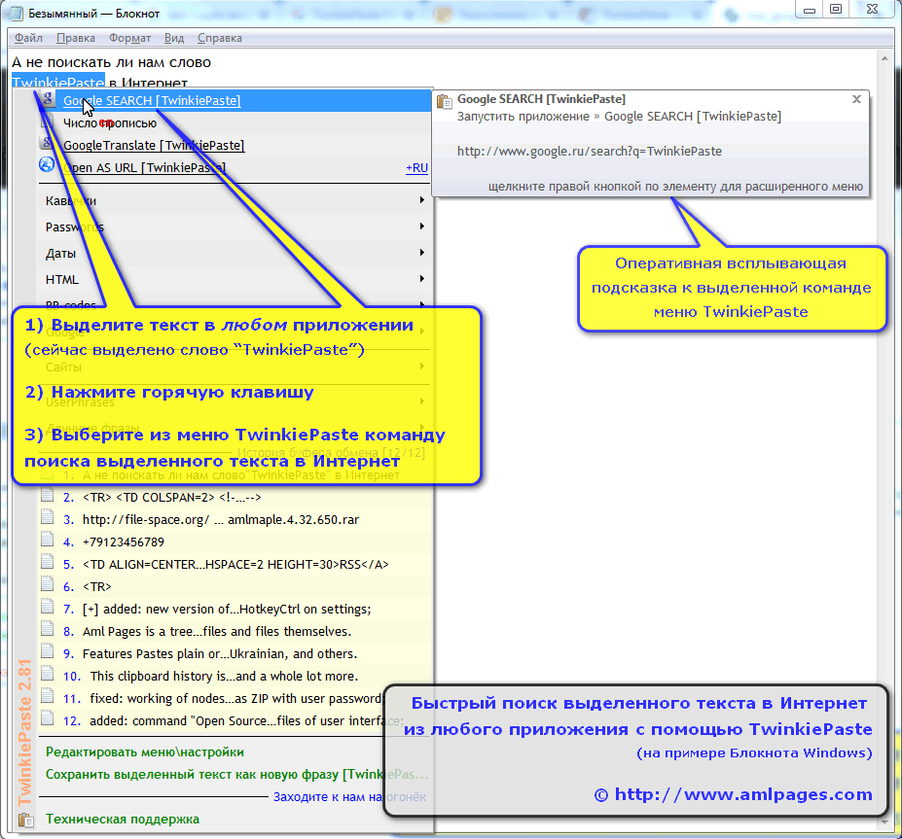Click scroll up arrow in Notepad scrollbar
The height and width of the screenshot is (839, 902).
[x=884, y=58]
